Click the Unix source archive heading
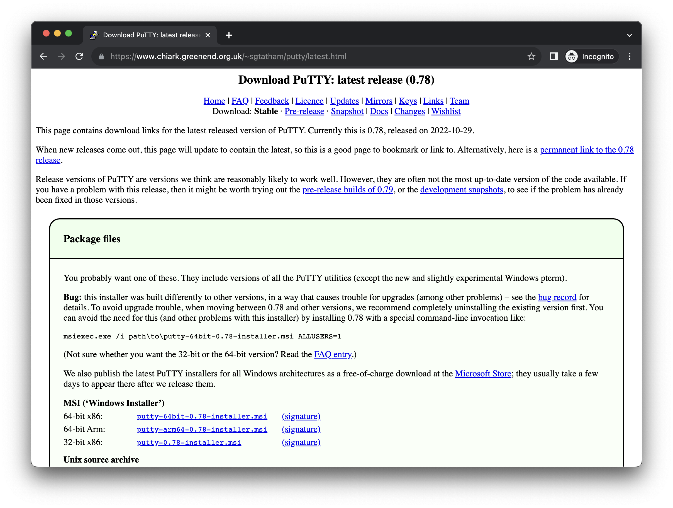This screenshot has width=673, height=508. tap(101, 460)
